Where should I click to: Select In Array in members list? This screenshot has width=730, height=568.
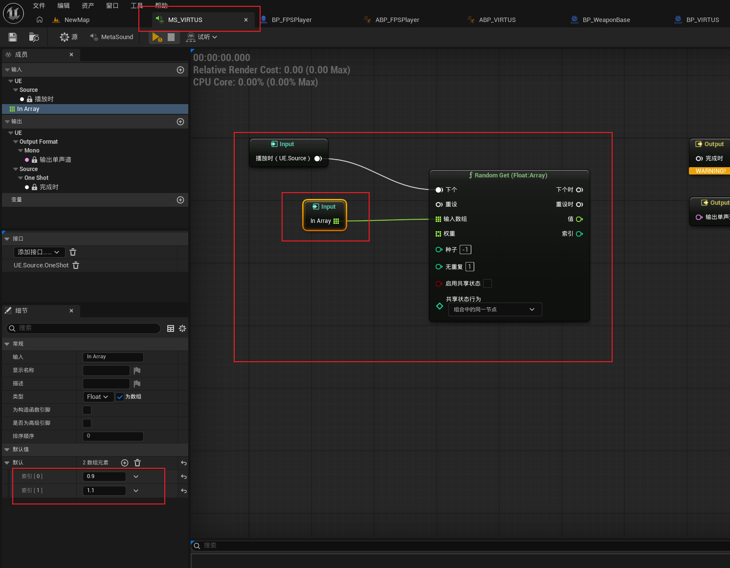[x=95, y=109]
